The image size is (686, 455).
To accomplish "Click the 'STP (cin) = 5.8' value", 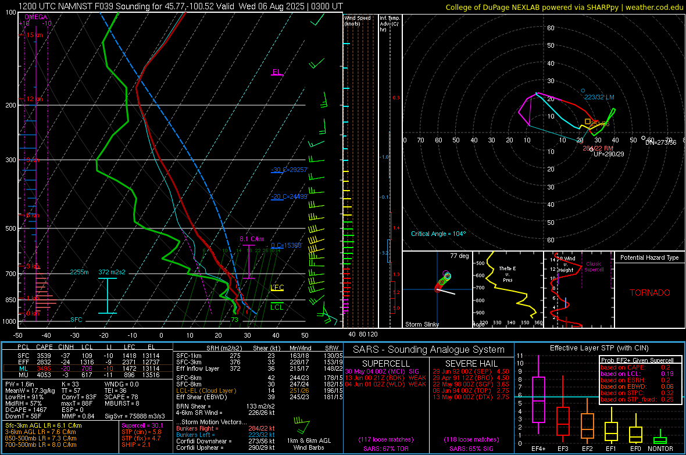I will click(141, 432).
